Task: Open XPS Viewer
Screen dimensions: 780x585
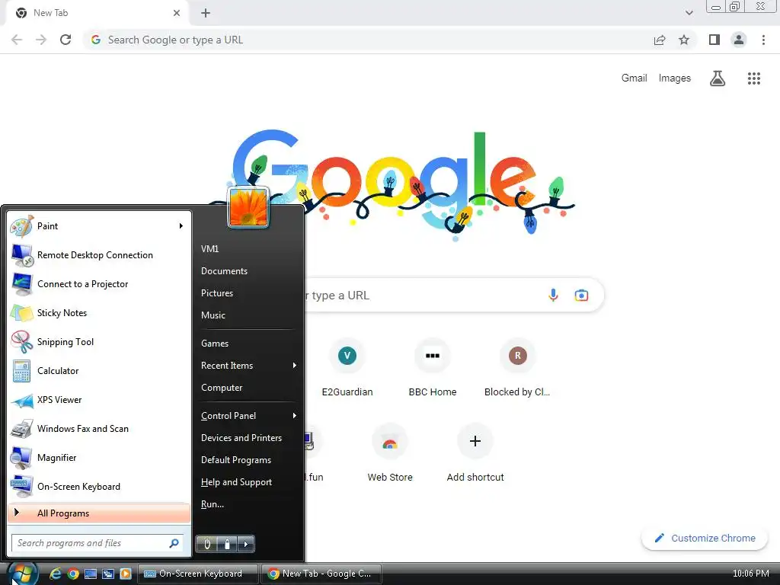Action: pyautogui.click(x=100, y=400)
